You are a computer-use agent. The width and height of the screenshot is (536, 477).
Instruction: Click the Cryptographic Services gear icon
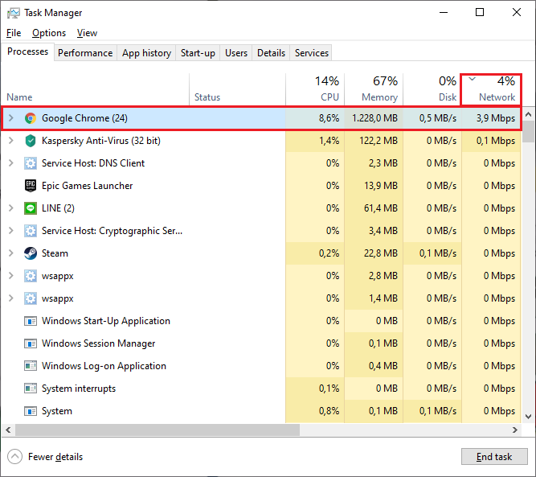point(31,231)
